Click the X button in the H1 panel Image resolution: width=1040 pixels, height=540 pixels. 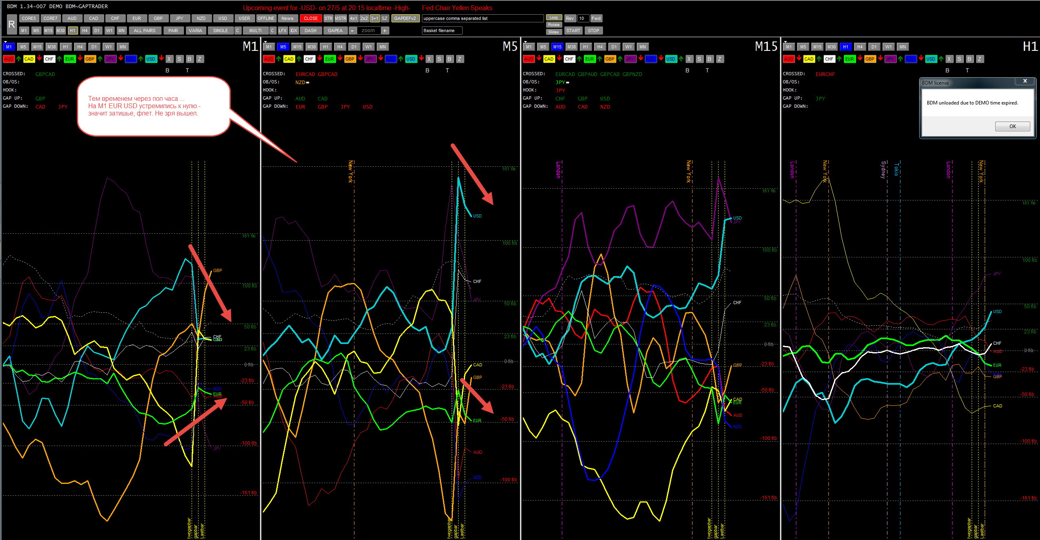949,59
